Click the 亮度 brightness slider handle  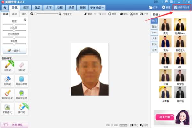(14, 24)
